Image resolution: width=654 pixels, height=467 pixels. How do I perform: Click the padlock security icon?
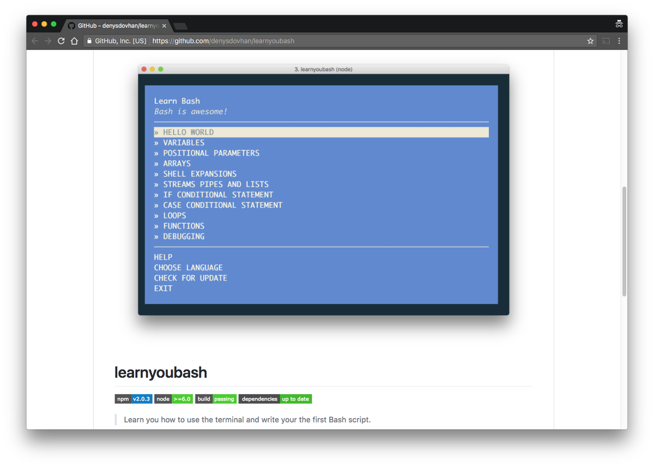89,41
